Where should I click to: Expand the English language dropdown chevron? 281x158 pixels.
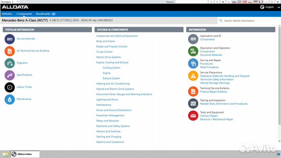coord(279,7)
